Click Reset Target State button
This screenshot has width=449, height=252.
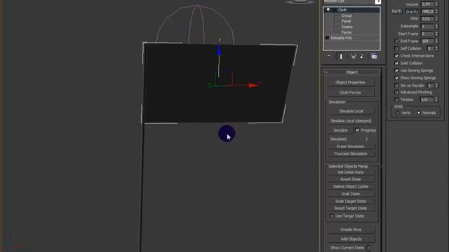tap(351, 209)
